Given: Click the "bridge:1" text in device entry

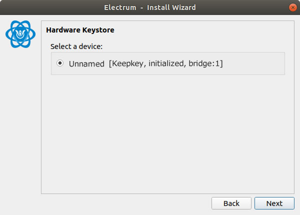Looking at the screenshot, I should [x=204, y=63].
